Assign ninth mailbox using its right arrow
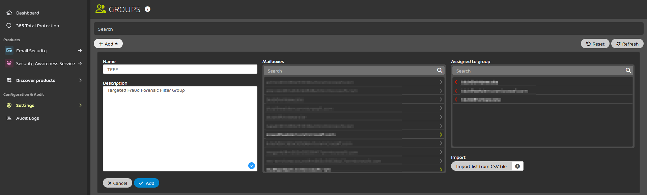 [441, 152]
